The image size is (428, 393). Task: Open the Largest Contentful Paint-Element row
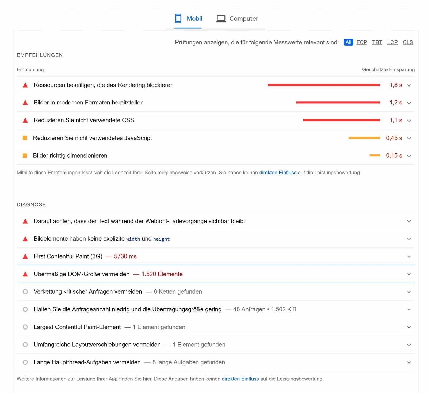coord(77,327)
